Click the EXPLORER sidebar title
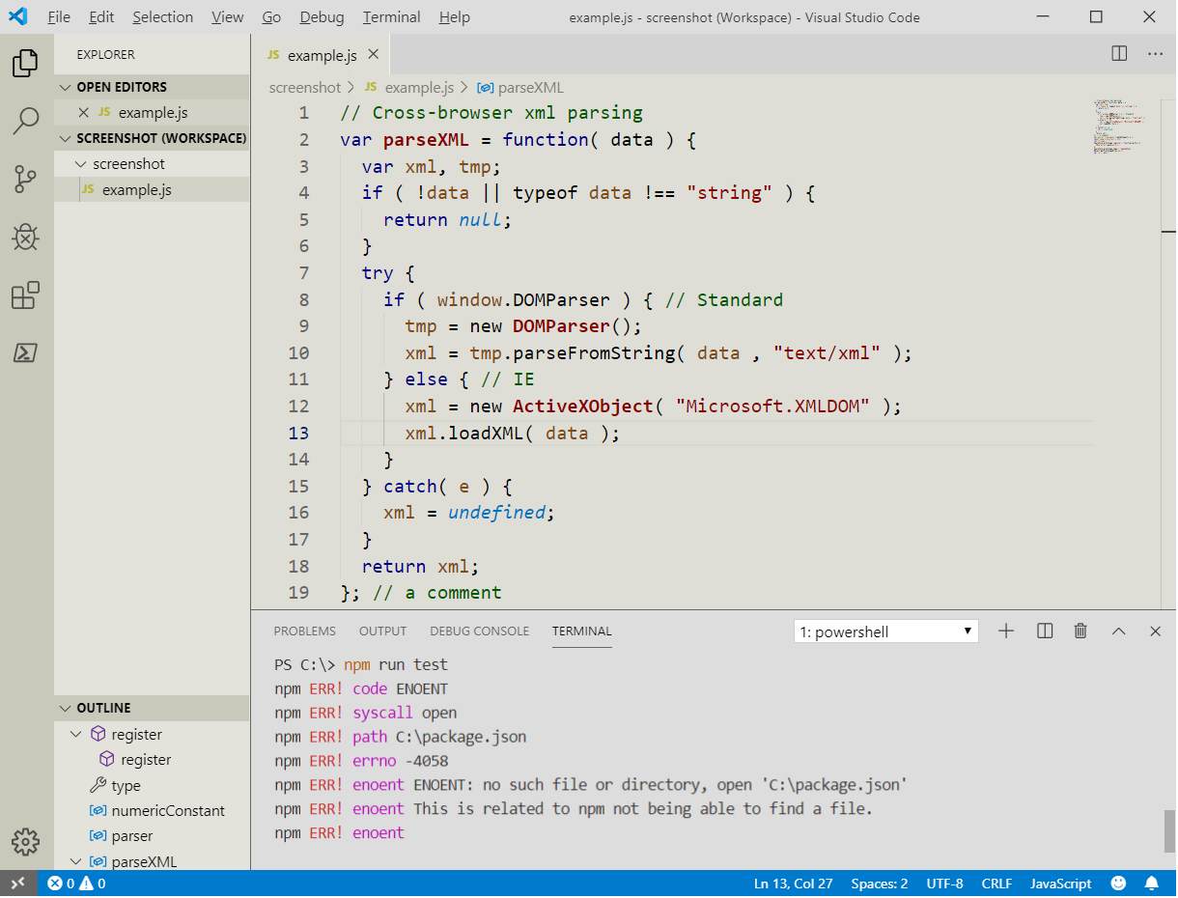 [x=106, y=55]
